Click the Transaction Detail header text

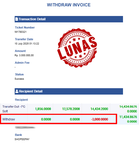(x=32, y=19)
